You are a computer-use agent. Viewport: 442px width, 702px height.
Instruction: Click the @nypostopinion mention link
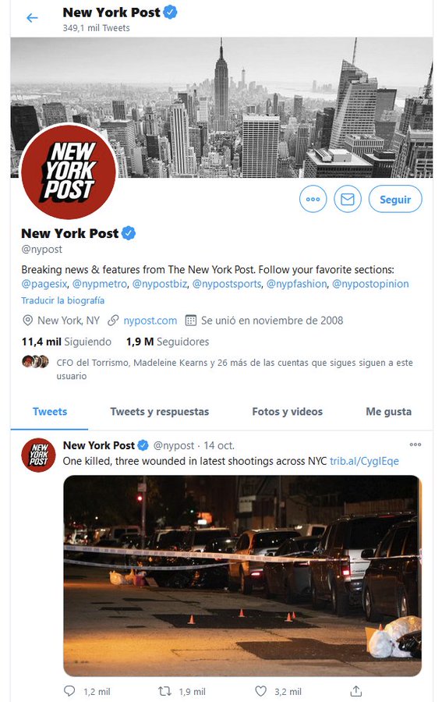point(370,284)
